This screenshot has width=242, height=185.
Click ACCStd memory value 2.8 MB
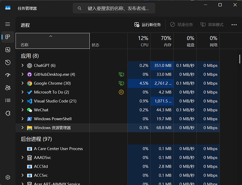click(165, 166)
